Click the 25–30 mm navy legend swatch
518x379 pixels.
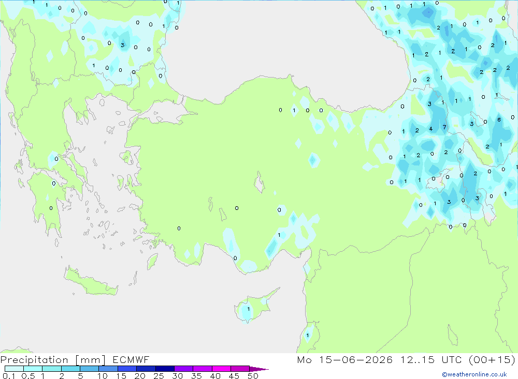165,369
